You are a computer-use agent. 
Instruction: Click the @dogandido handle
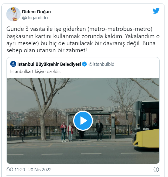[35, 18]
